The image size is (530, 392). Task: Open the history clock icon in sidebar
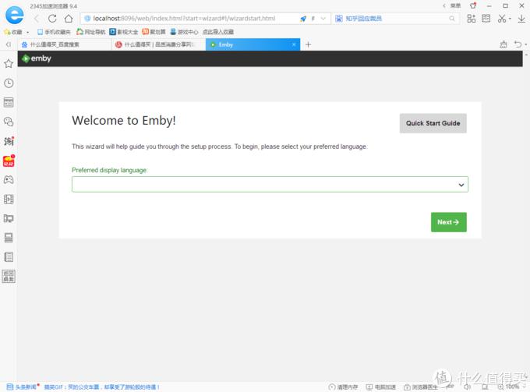tap(9, 83)
